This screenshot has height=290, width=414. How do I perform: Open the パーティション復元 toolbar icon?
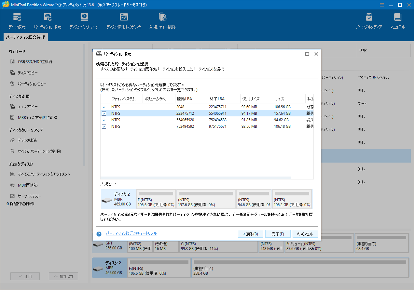(x=48, y=21)
